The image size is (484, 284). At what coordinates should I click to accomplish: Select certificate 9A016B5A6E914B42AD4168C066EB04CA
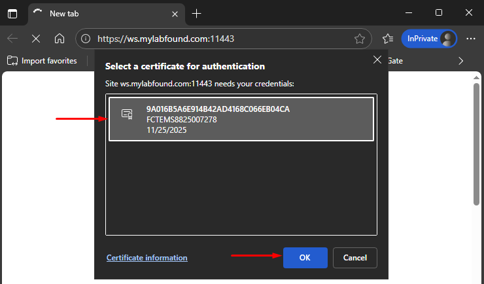(241, 119)
